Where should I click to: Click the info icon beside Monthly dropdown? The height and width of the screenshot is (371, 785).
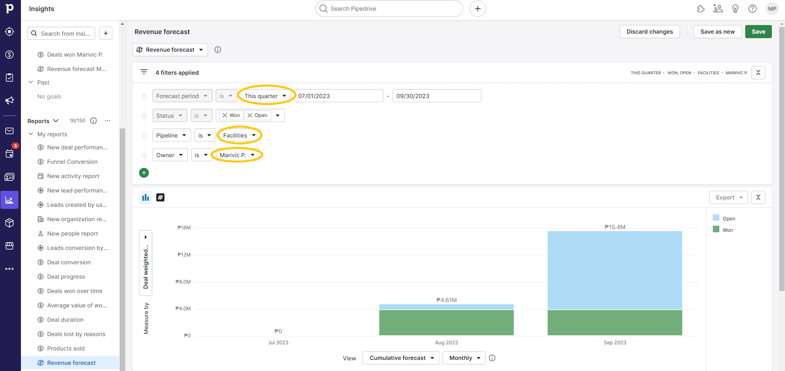coord(492,358)
